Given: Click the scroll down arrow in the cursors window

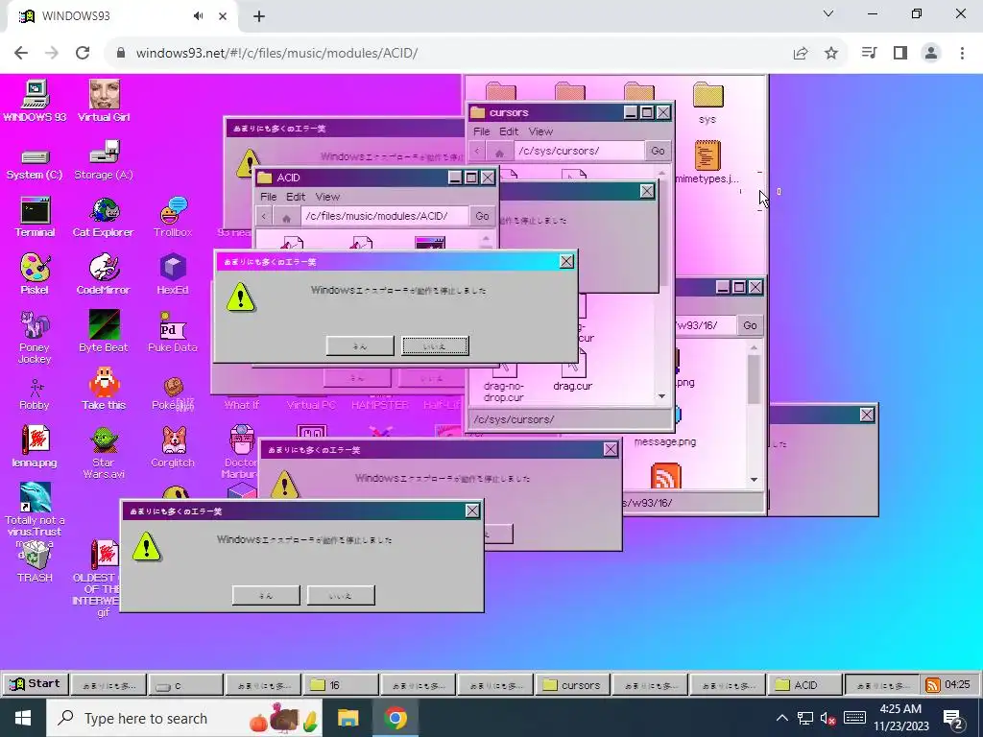Looking at the screenshot, I should pyautogui.click(x=661, y=396).
